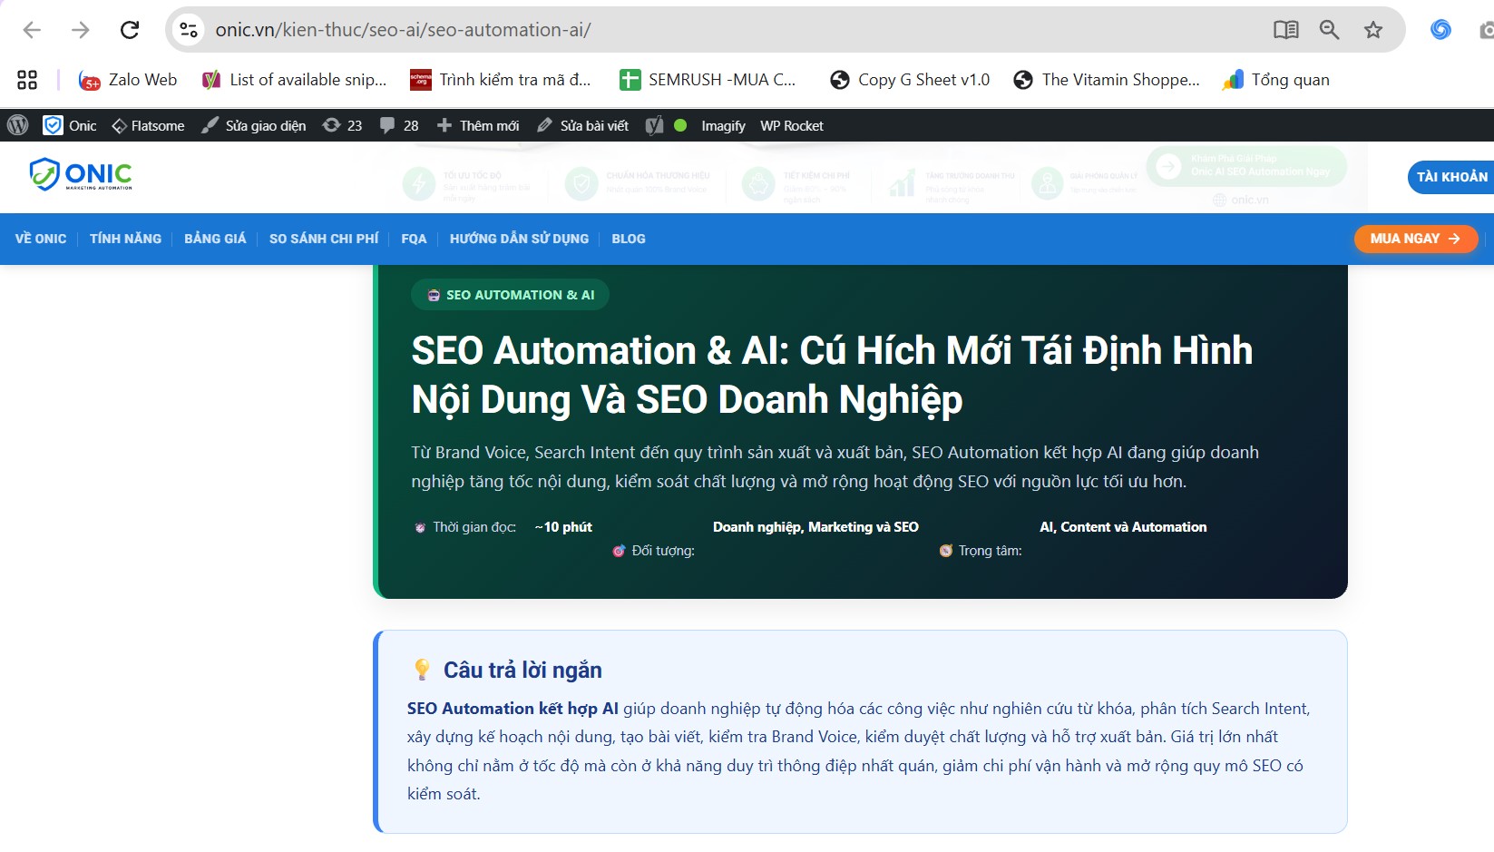Open site information icon in address bar
Screen dimensions: 1494x852
tap(189, 30)
